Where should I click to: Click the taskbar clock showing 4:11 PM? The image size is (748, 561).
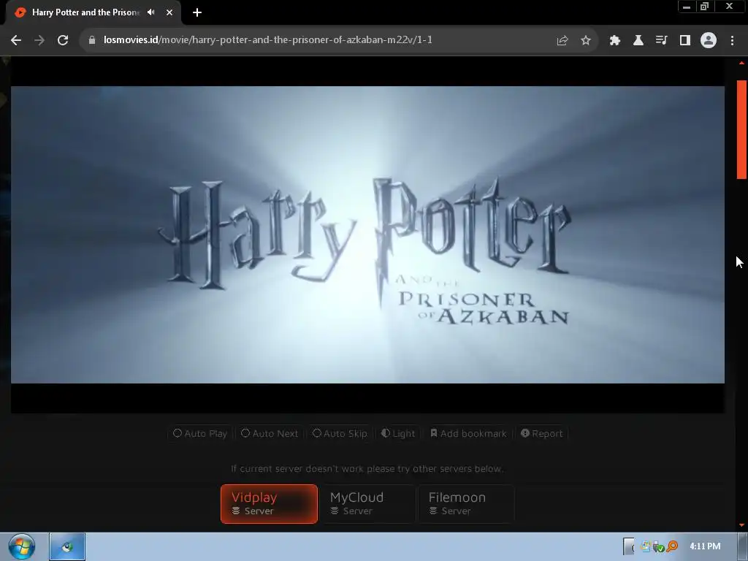705,546
